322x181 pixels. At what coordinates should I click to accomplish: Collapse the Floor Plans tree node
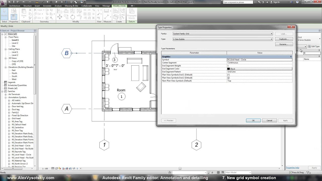(x=6, y=37)
